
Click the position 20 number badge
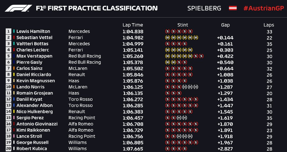[x=8, y=149]
